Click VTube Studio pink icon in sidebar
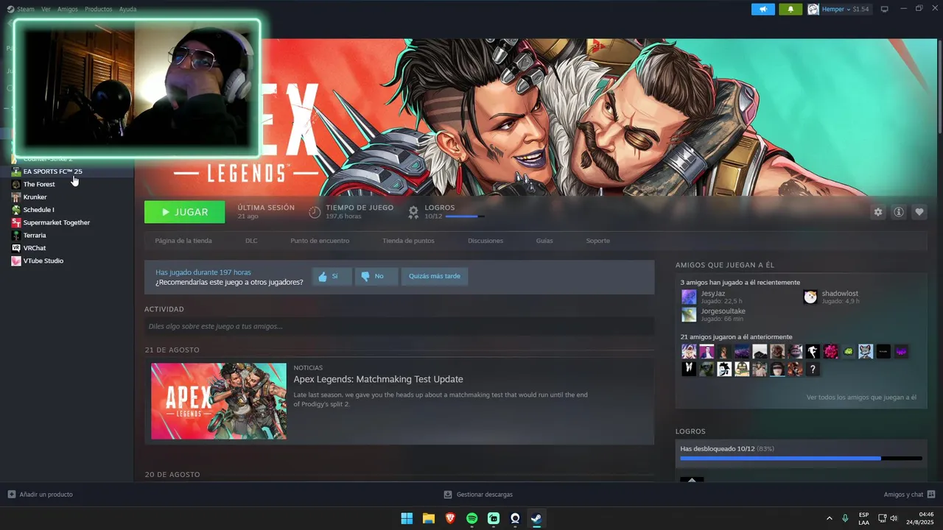Screen dimensions: 943x530 coord(16,261)
